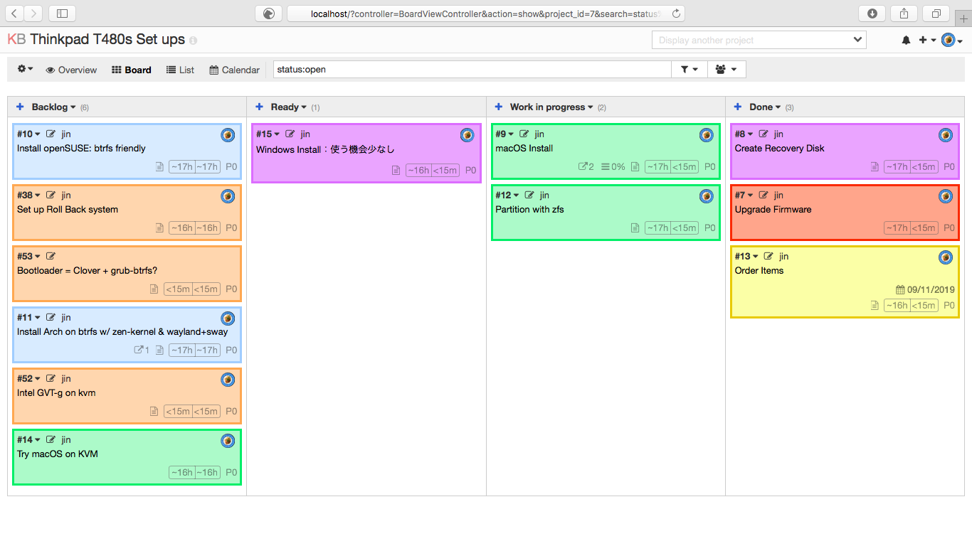The height and width of the screenshot is (546, 972).
Task: Open filter funnel dropdown
Action: (x=690, y=69)
